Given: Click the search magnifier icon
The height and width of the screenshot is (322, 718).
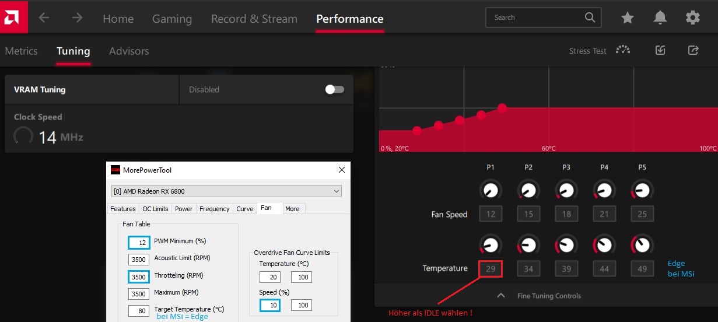Looking at the screenshot, I should [x=590, y=17].
